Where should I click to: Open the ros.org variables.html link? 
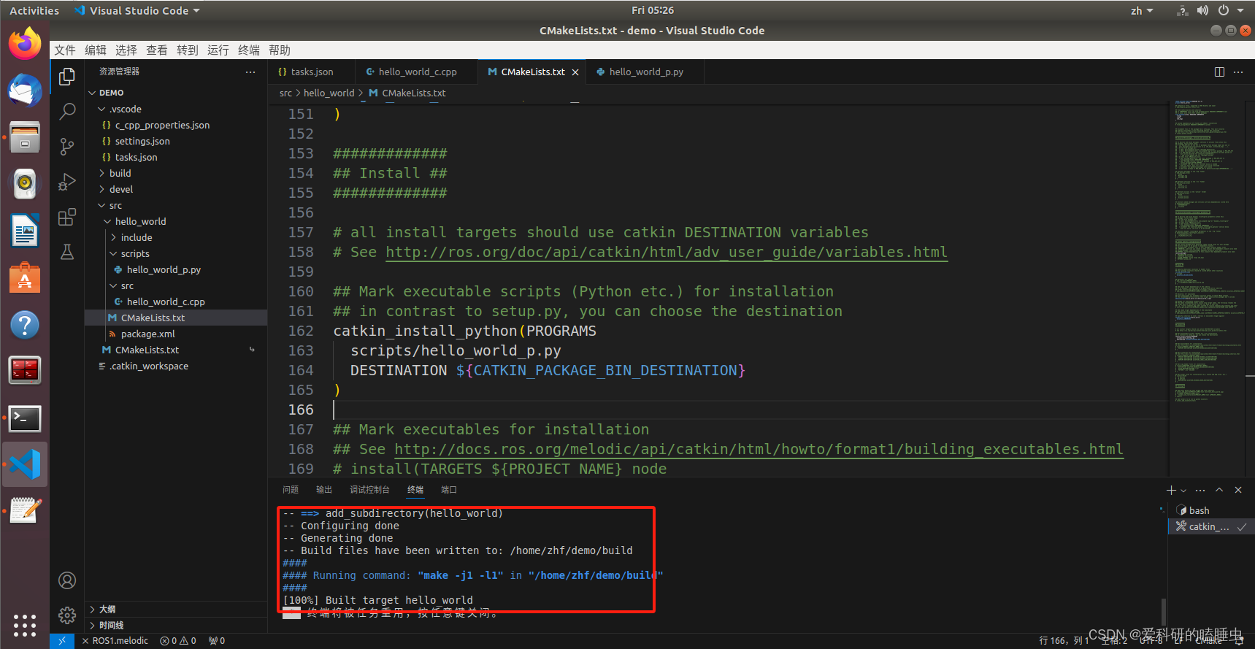coord(667,252)
